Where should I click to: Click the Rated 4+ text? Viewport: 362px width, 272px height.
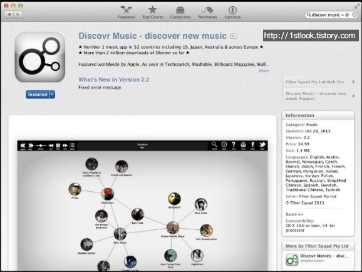click(294, 214)
